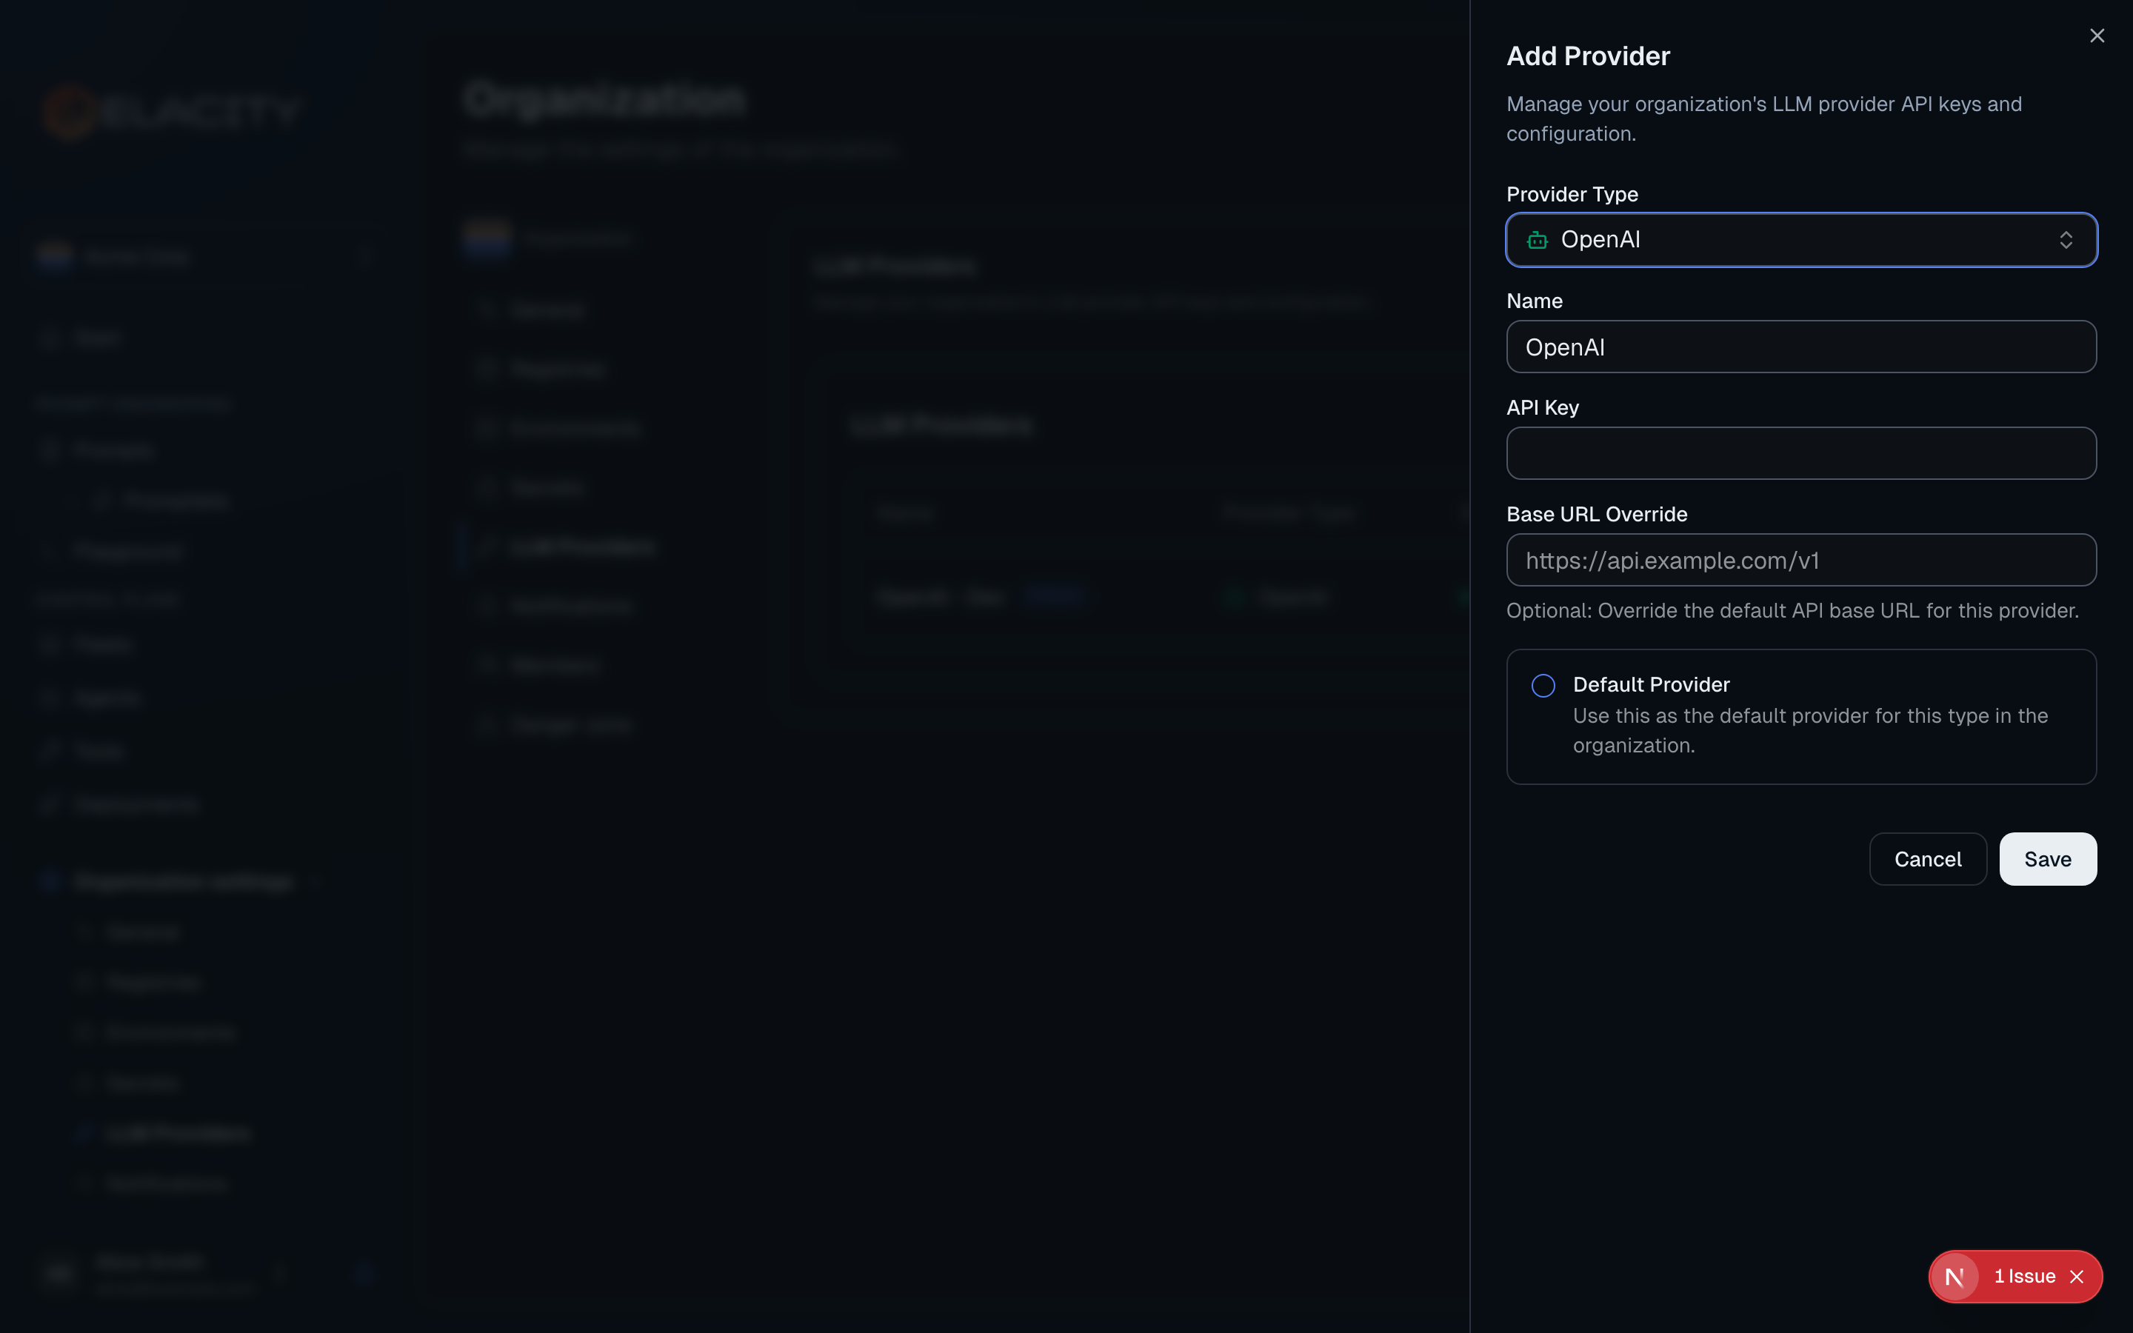Click the Default Provider label text
Screen dimensions: 2133x1333
coord(1650,684)
